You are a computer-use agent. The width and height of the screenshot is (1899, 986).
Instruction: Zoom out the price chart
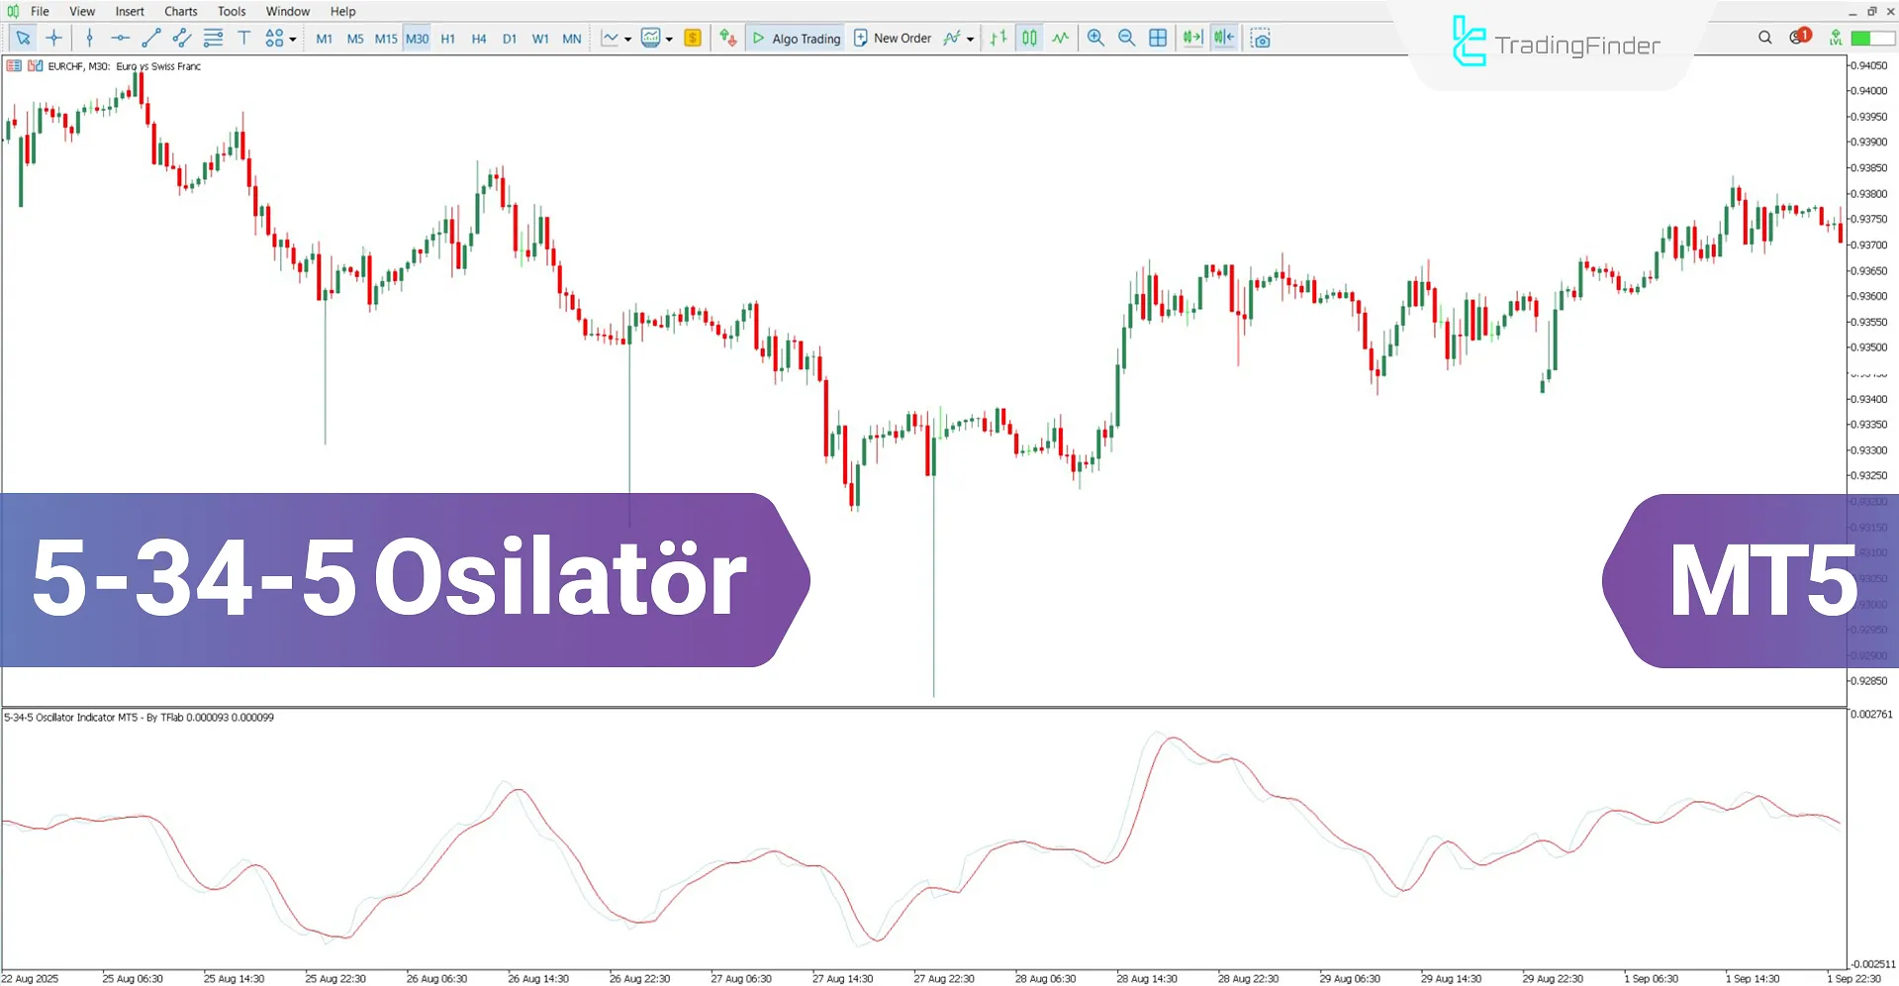click(x=1126, y=38)
